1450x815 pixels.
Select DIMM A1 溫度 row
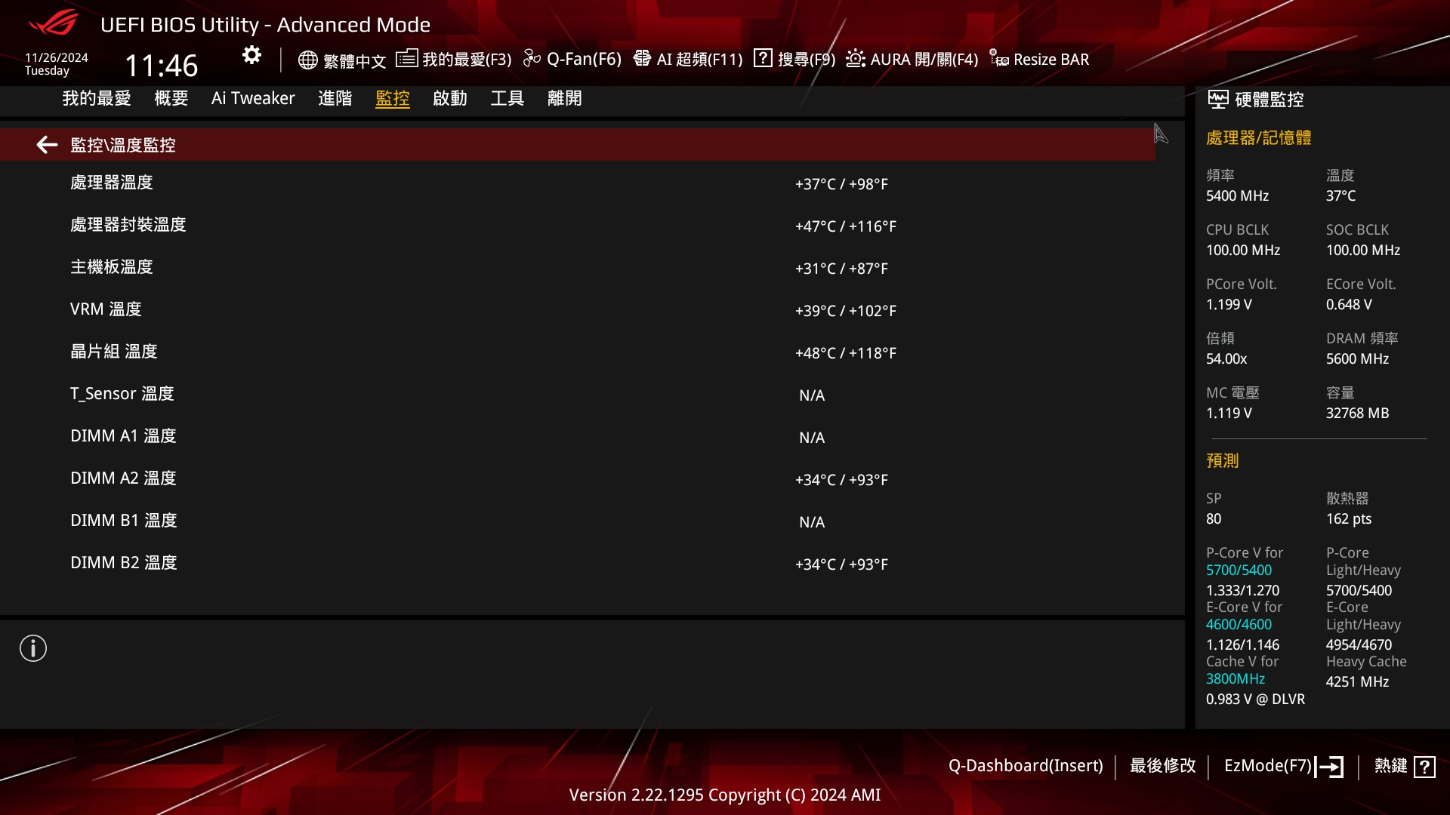577,437
